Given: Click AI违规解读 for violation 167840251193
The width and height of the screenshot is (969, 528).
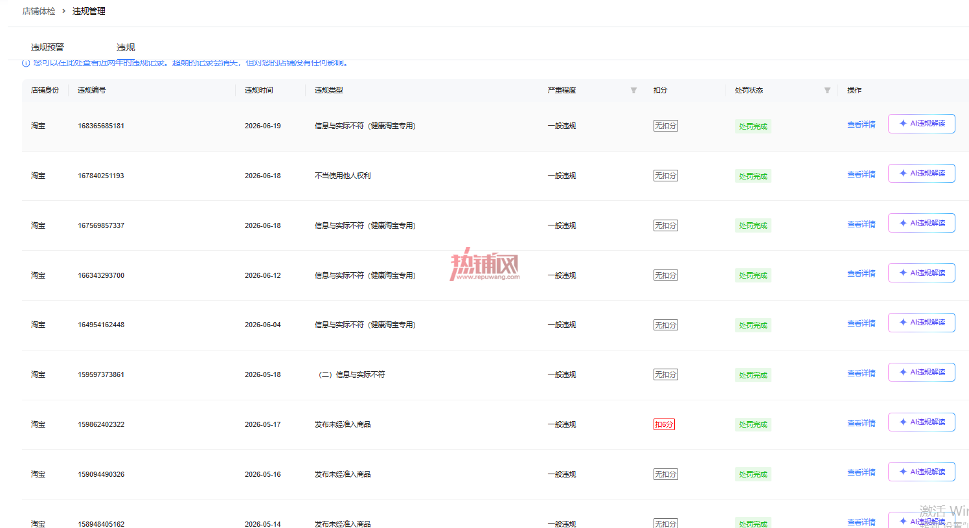Looking at the screenshot, I should pyautogui.click(x=921, y=174).
